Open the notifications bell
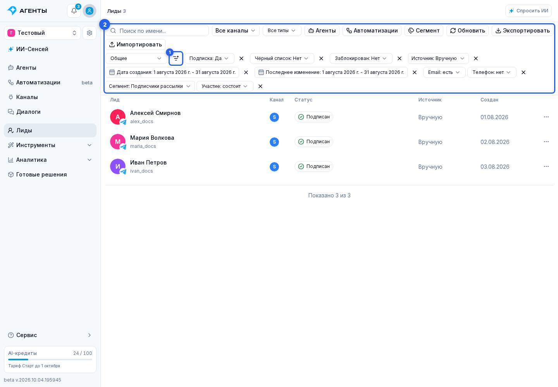The image size is (558, 387). pos(74,11)
